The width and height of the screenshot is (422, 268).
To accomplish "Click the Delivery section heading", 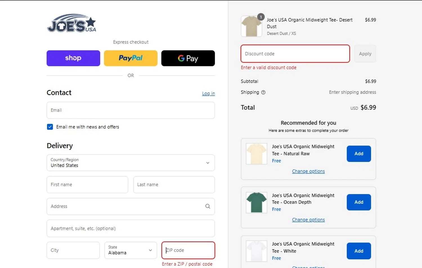I will click(x=60, y=146).
